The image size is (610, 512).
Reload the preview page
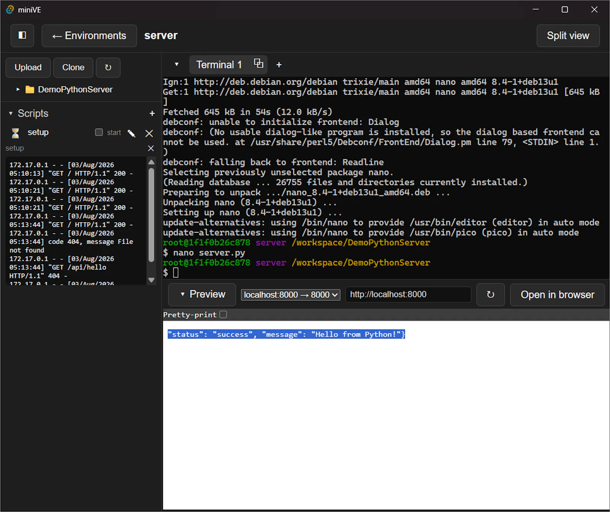(x=491, y=295)
